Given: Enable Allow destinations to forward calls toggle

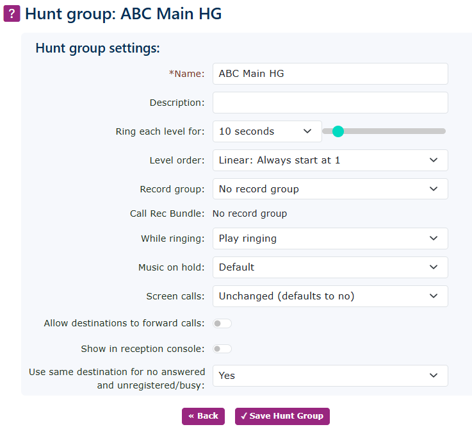Looking at the screenshot, I should pyautogui.click(x=222, y=323).
